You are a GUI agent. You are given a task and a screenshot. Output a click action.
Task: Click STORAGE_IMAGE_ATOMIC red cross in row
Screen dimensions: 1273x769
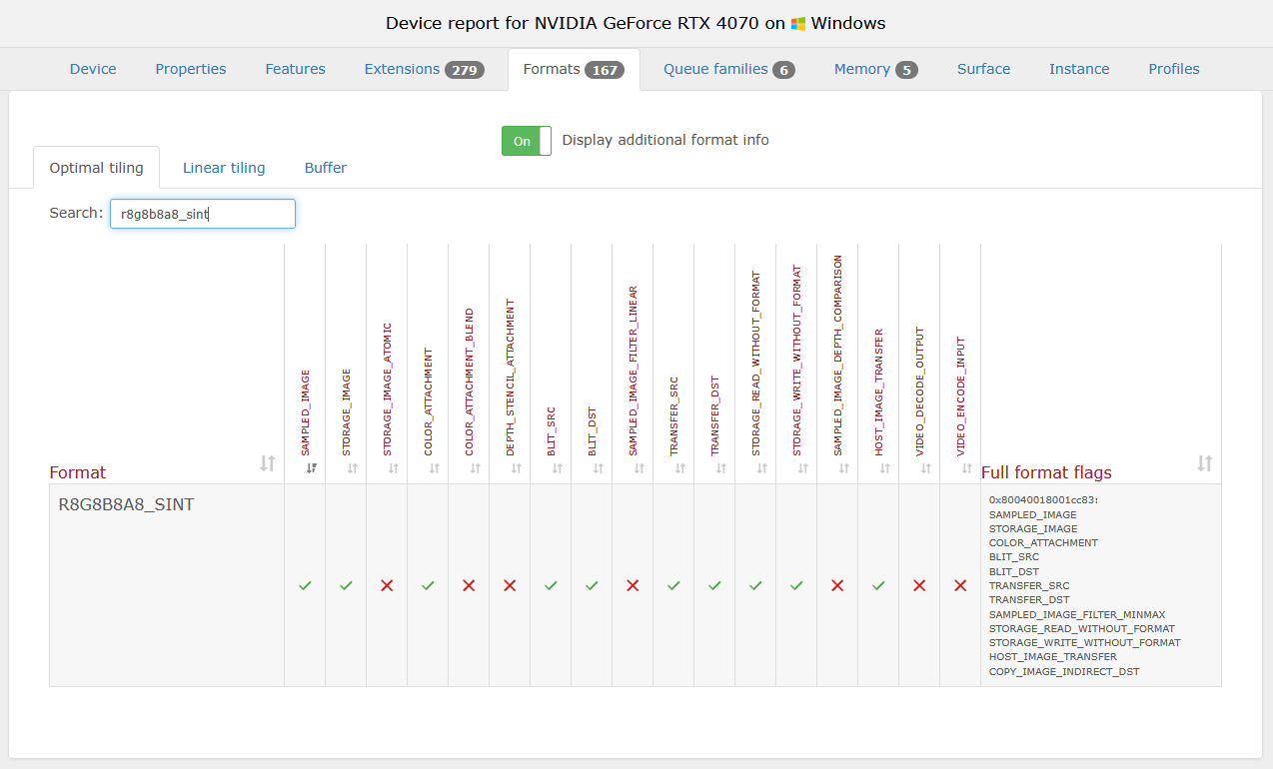(x=387, y=585)
